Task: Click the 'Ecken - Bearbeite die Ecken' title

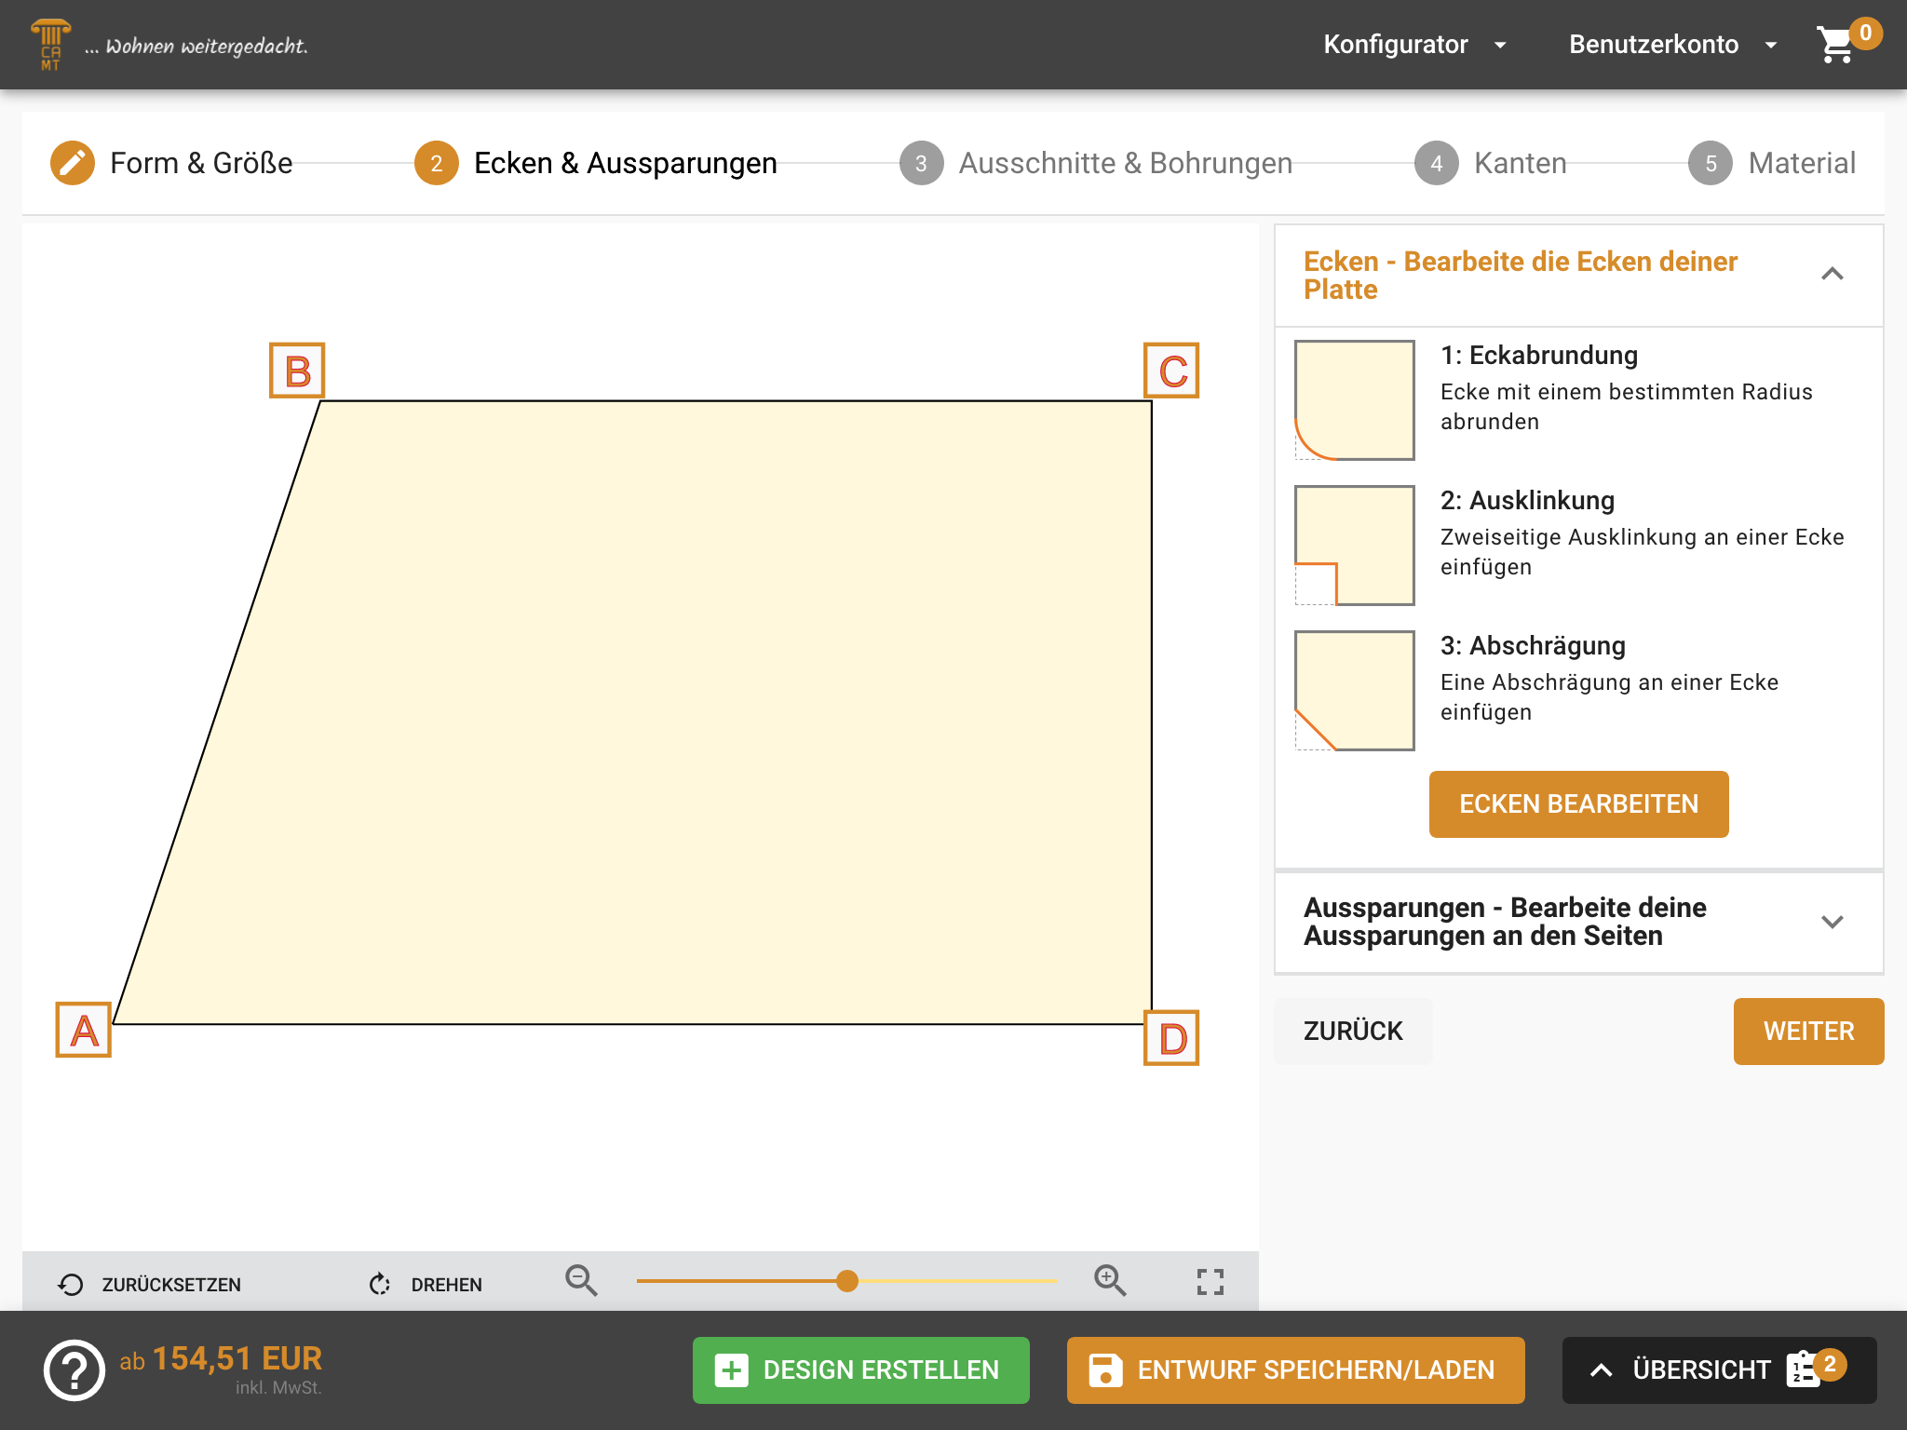Action: point(1521,275)
